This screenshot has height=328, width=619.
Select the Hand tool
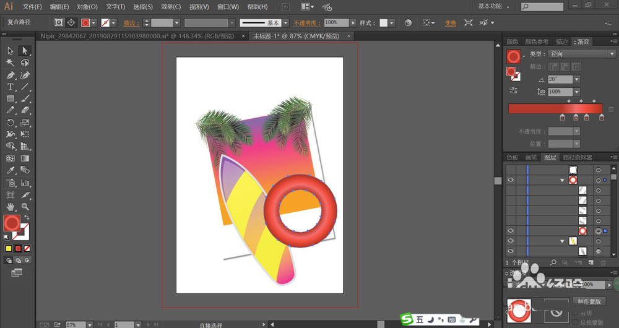11,207
